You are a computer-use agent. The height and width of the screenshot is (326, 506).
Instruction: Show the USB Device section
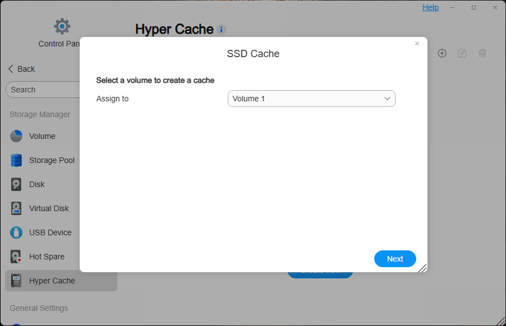click(50, 232)
